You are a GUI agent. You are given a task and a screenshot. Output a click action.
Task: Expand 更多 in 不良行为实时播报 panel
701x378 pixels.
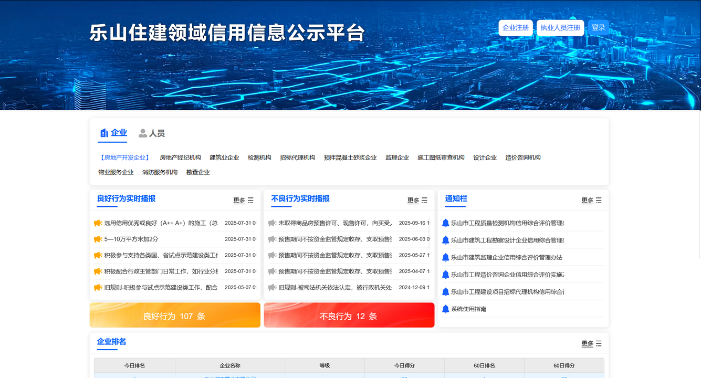click(x=413, y=201)
